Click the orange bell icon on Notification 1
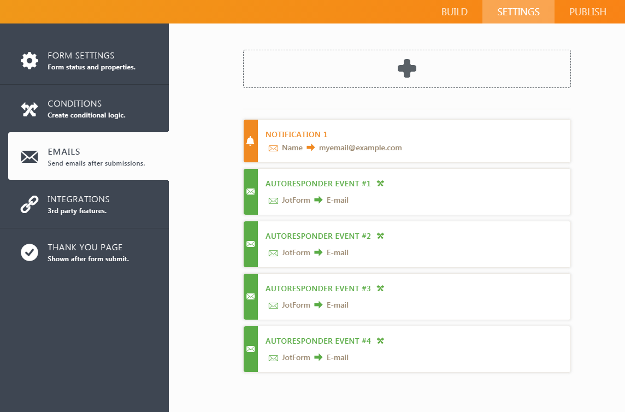625x412 pixels. pos(250,141)
